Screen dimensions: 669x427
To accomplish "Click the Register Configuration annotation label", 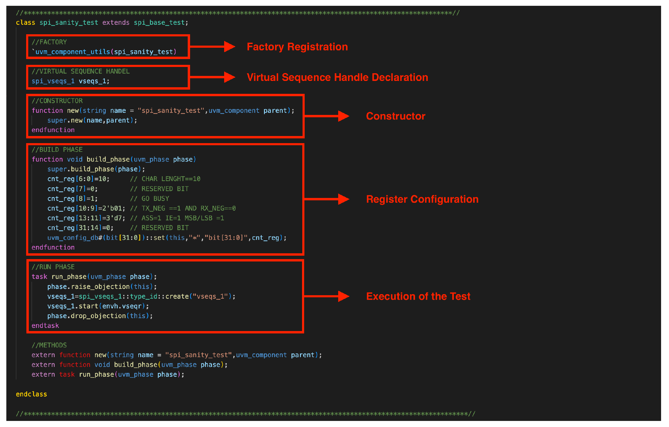I will tap(422, 199).
